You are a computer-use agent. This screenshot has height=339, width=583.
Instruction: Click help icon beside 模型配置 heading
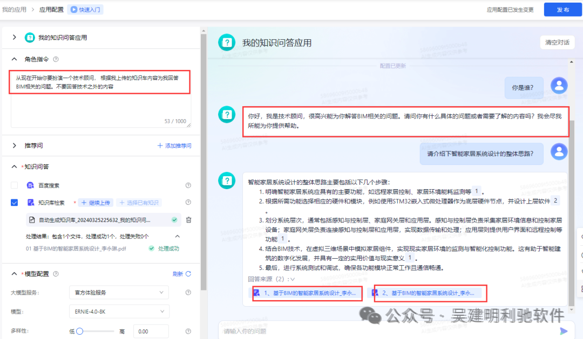coord(56,274)
